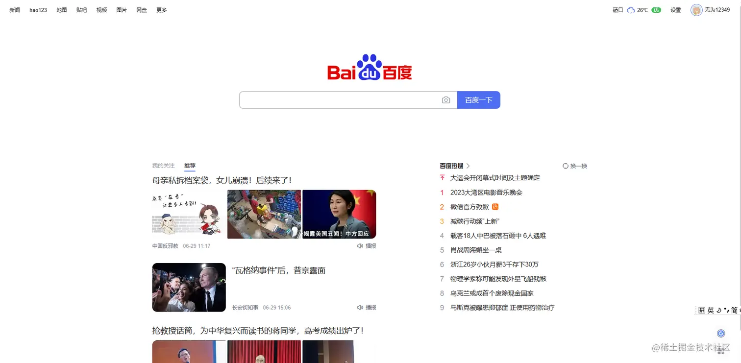This screenshot has width=741, height=363.
Task: Open the hao123 link
Action: 38,10
